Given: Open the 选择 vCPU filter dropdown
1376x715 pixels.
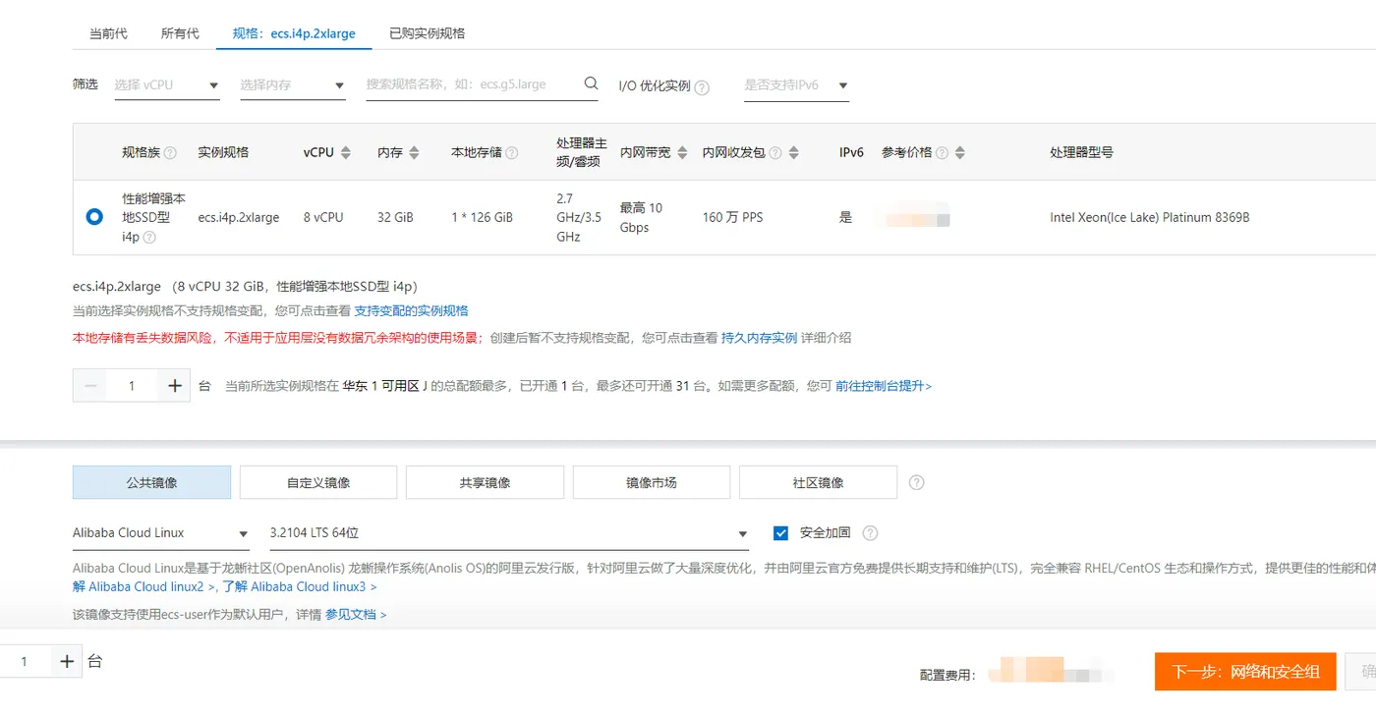Looking at the screenshot, I should click(x=167, y=85).
